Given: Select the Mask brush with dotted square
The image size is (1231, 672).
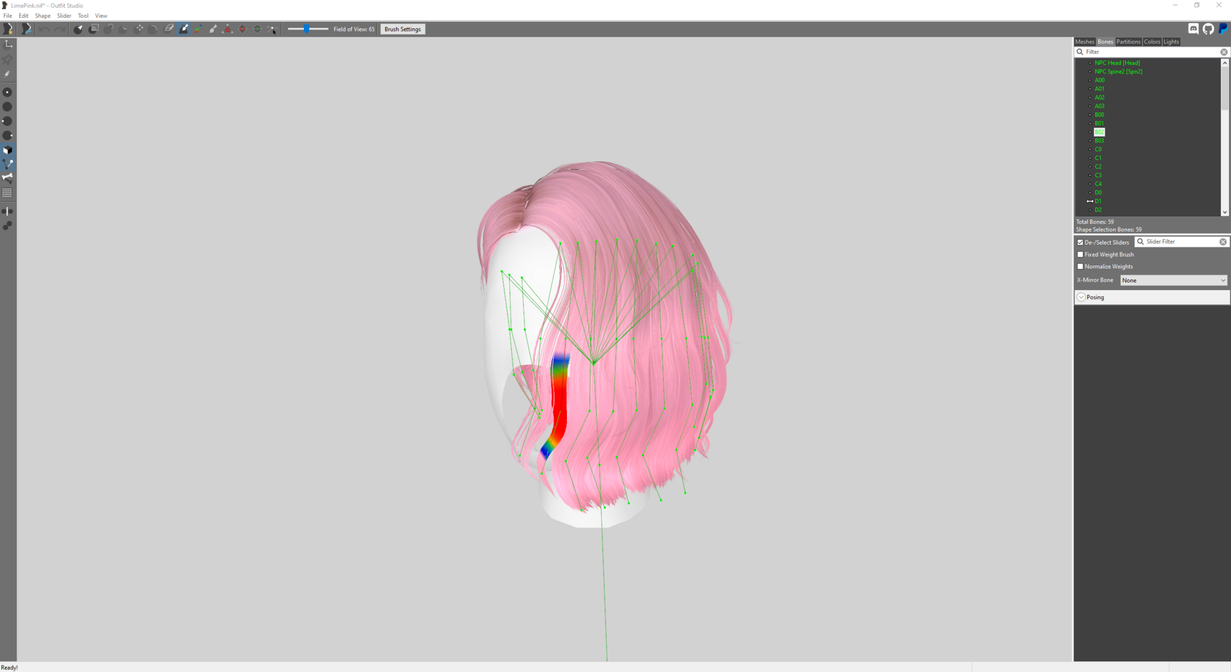Looking at the screenshot, I should (x=94, y=29).
